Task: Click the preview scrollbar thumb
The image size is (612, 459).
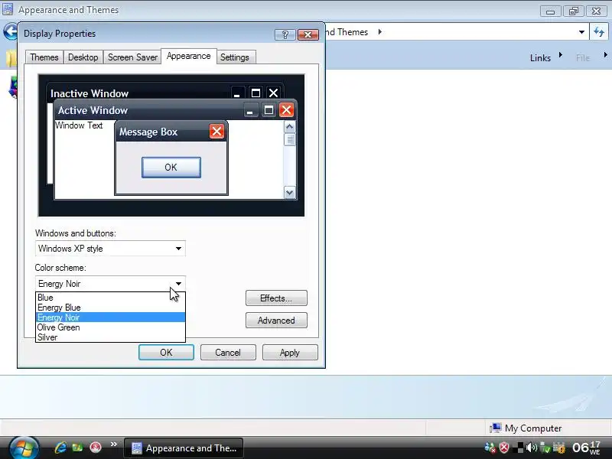Action: click(x=289, y=139)
